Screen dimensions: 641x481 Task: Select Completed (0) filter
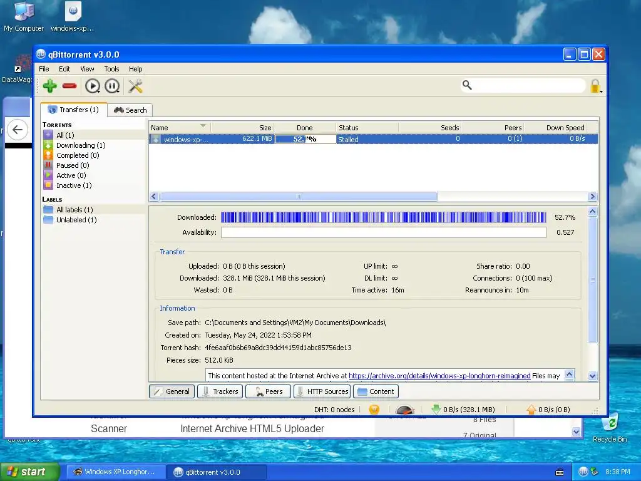coord(94,155)
